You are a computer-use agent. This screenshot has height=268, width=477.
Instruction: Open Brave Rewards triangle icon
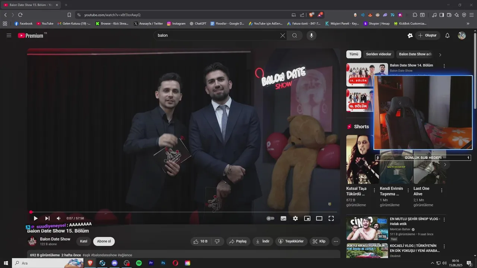coord(320,15)
